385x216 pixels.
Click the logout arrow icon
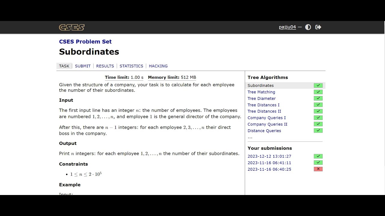[318, 27]
